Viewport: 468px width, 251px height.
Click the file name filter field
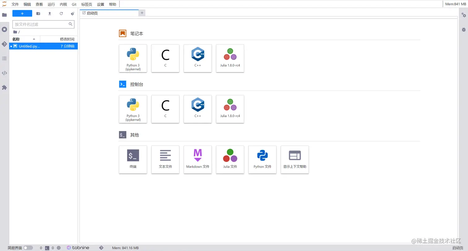[x=43, y=24]
